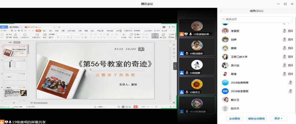The height and width of the screenshot is (124, 296).
Task: Click the 解除全体静音 button
Action: click(257, 118)
